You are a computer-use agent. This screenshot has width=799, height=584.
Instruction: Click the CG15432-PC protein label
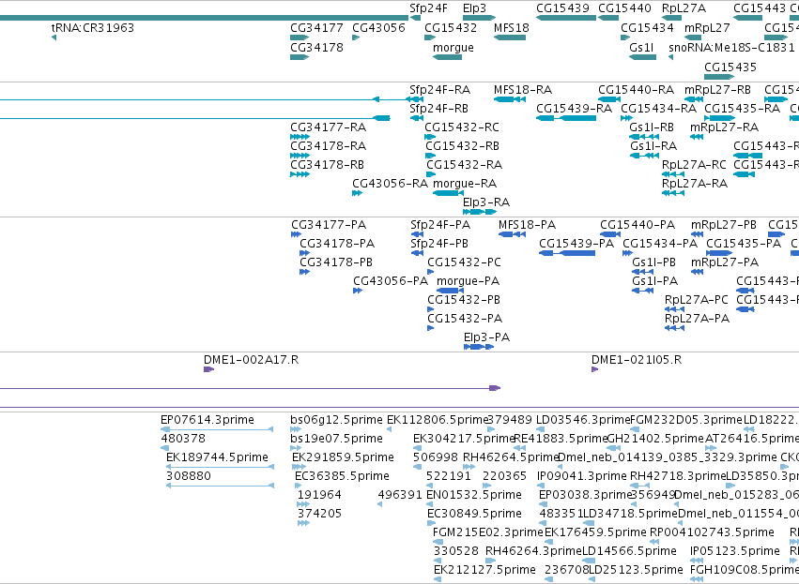[x=464, y=262]
